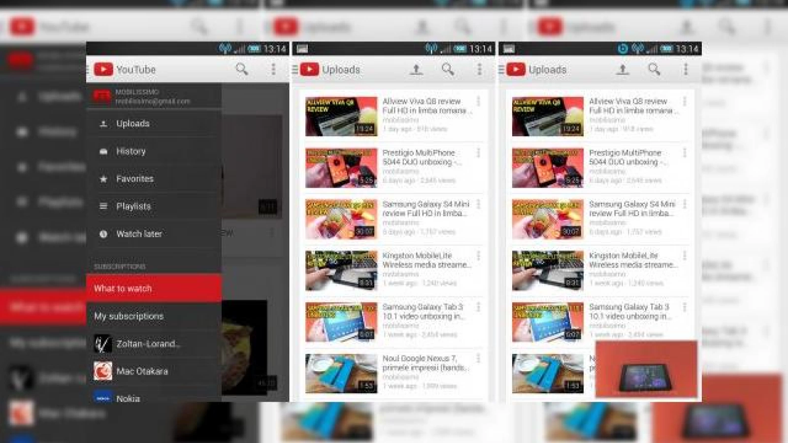Tap the search icon in the first YouTube screen
788x443 pixels.
pos(241,69)
